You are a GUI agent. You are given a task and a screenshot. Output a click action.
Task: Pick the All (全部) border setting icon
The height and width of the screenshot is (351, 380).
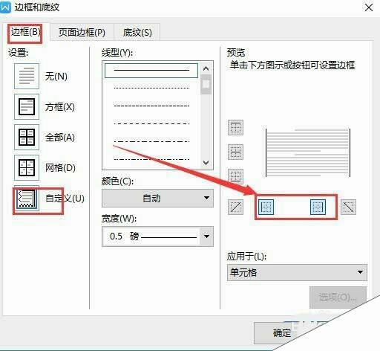(27, 137)
